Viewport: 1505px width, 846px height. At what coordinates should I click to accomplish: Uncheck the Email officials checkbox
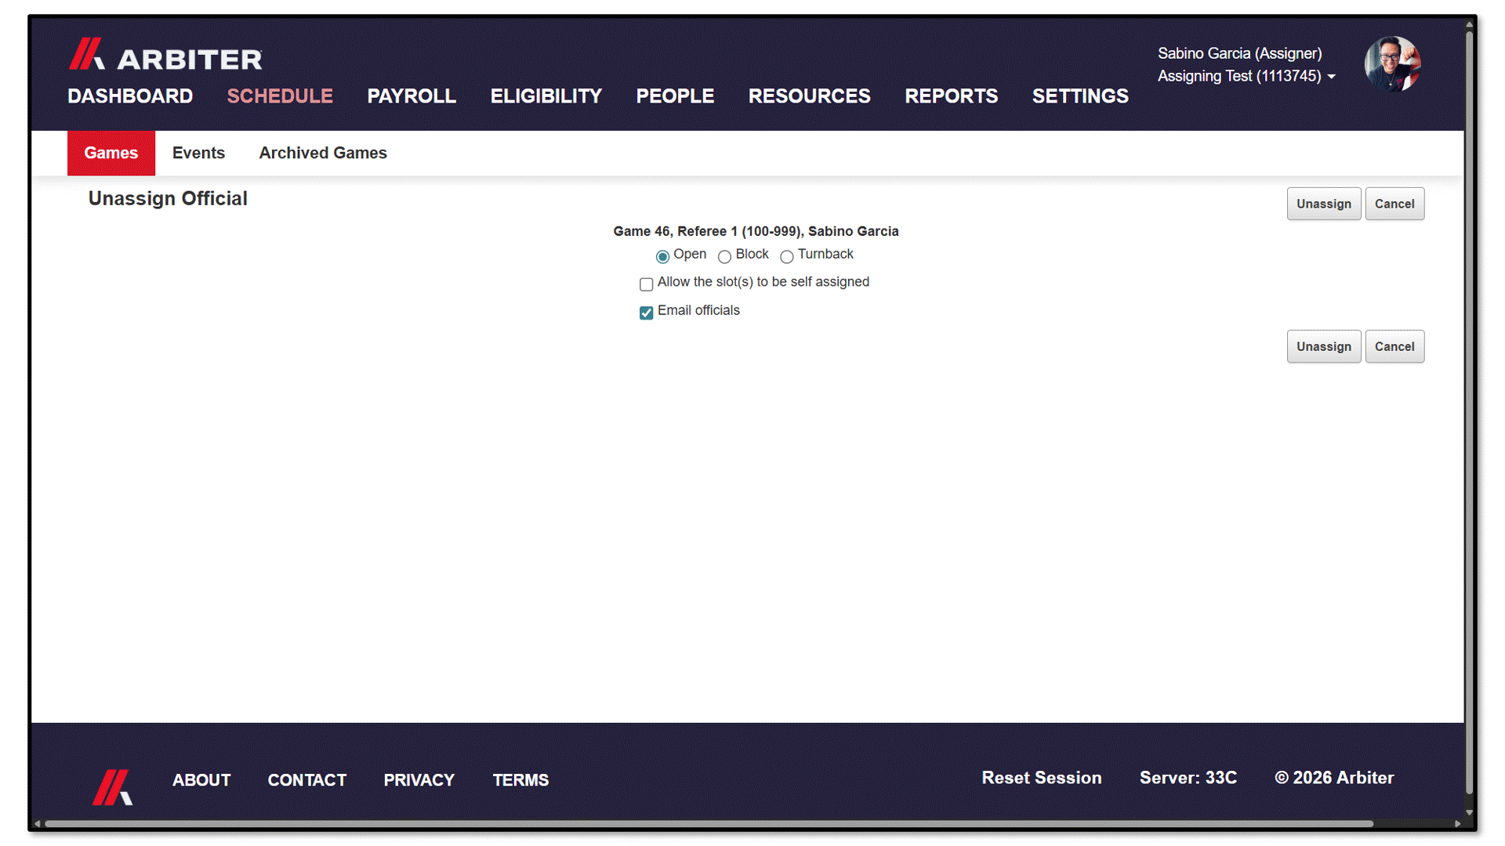(x=646, y=313)
